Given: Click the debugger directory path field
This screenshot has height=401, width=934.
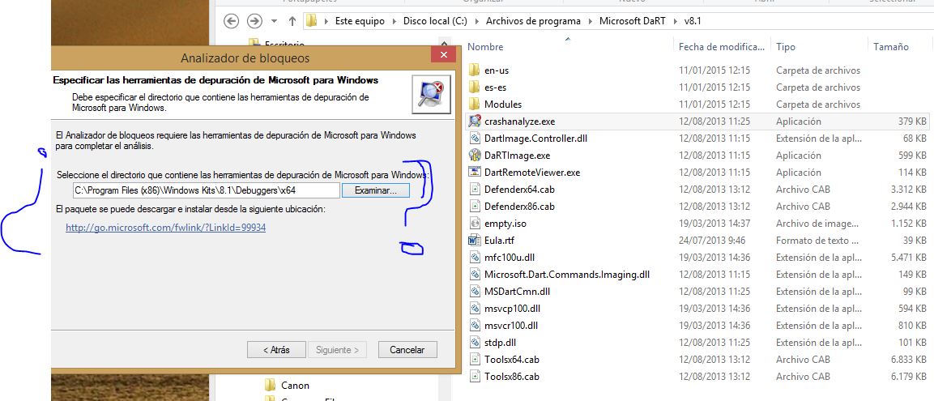Looking at the screenshot, I should click(x=205, y=190).
